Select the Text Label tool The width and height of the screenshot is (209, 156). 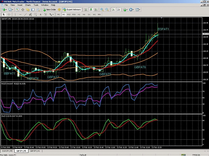[x=45, y=14]
